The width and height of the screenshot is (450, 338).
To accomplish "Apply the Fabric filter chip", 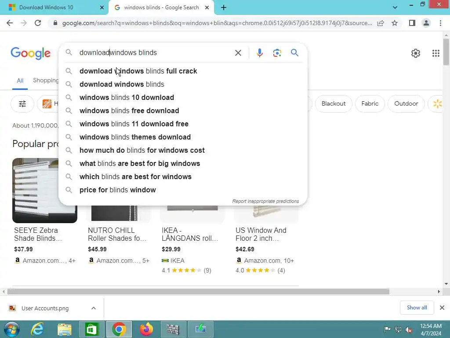I will 370,104.
